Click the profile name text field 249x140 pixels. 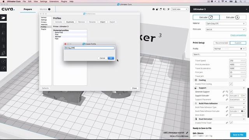(x=89, y=48)
